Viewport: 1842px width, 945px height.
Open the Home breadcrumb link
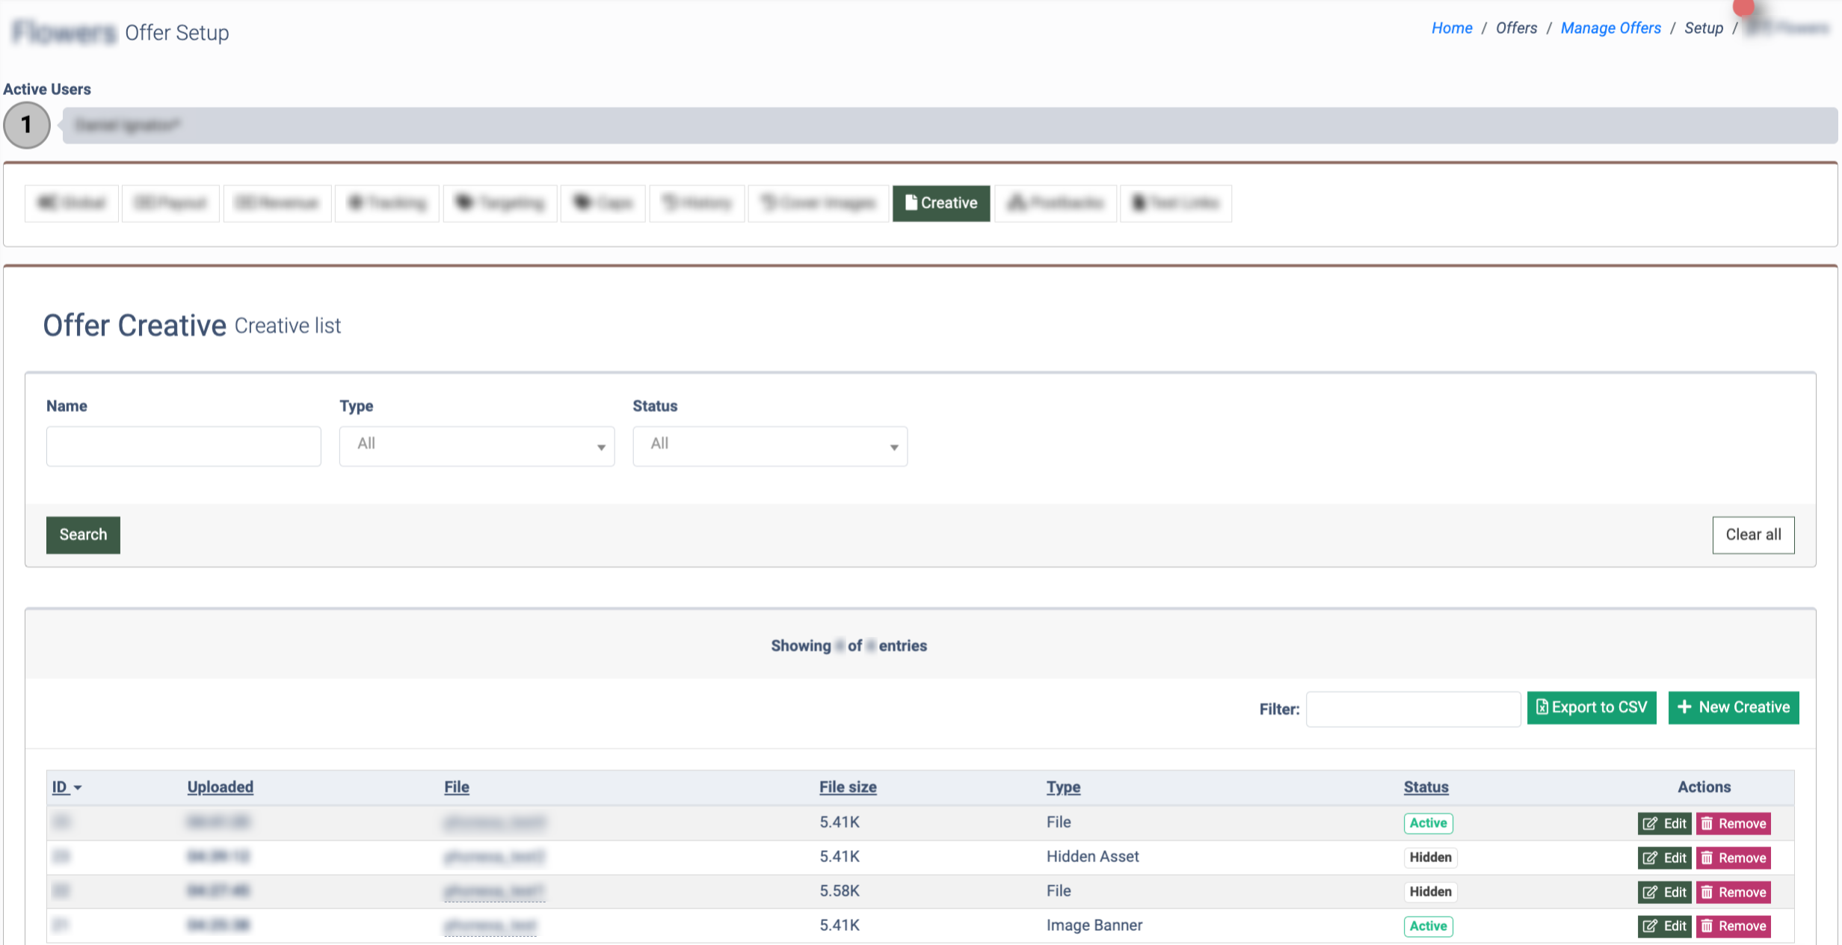pyautogui.click(x=1451, y=28)
